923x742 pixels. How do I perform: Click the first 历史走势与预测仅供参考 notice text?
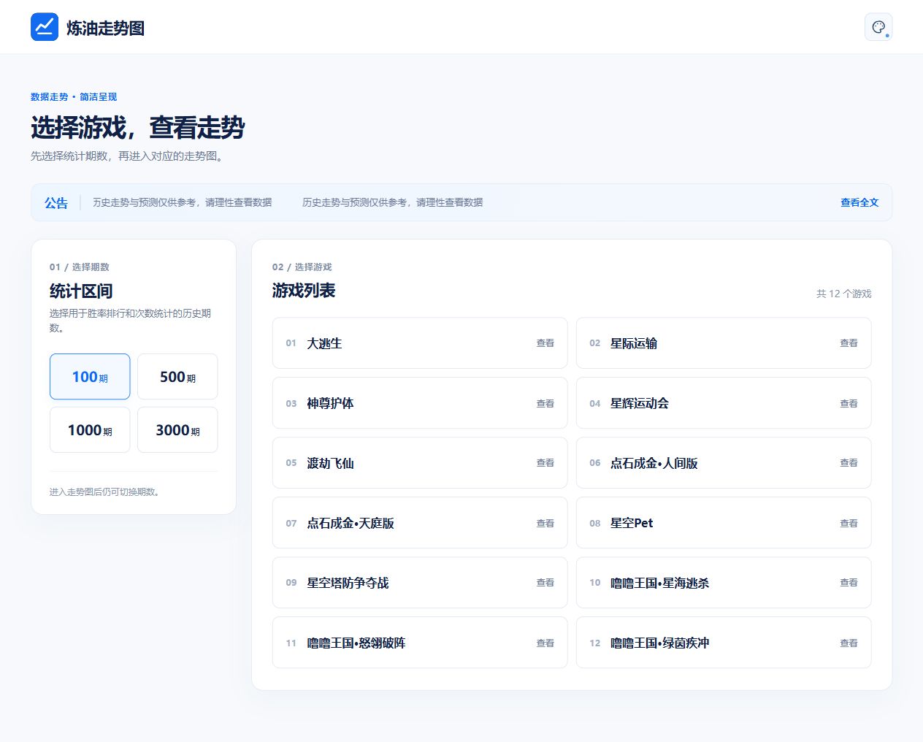[183, 202]
